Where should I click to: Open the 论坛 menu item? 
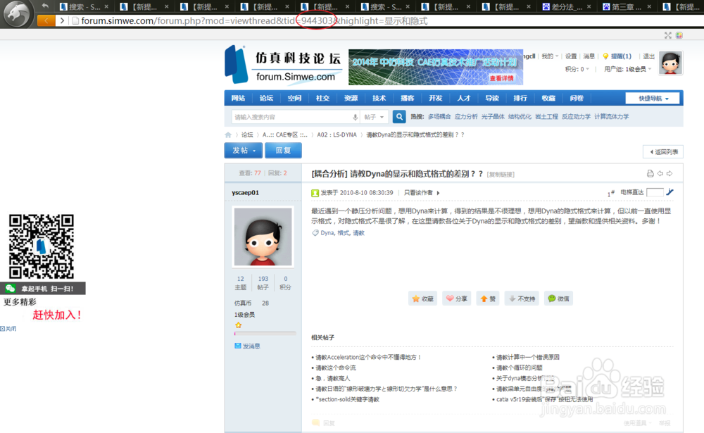[x=265, y=98]
